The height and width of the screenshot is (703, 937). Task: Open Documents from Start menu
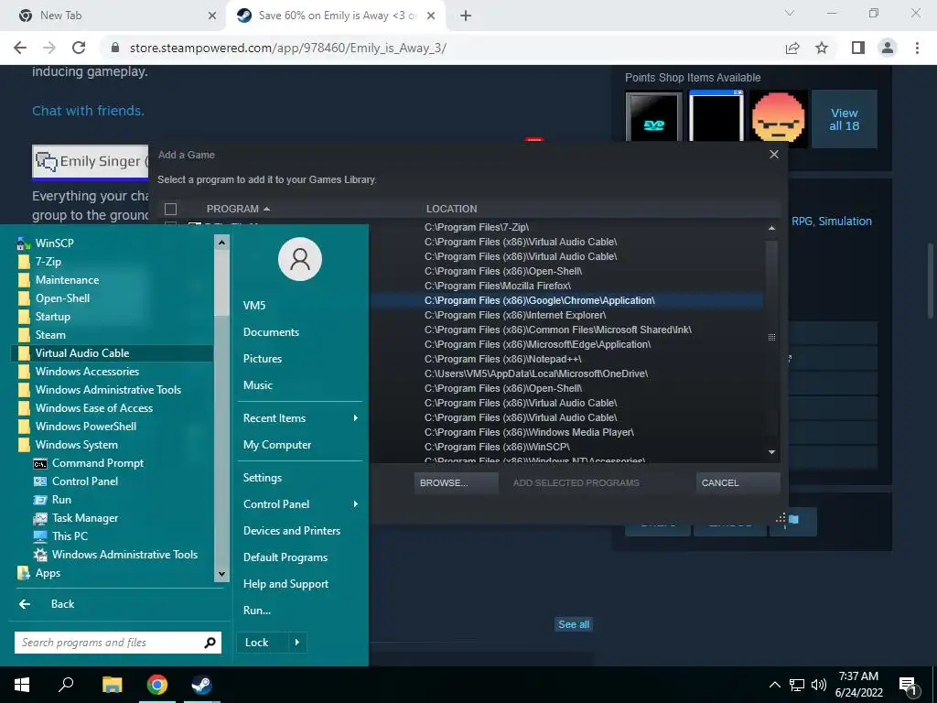271,332
